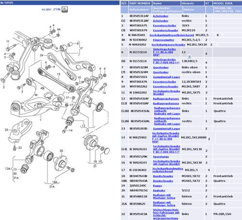Image resolution: width=242 pixels, height=220 pixels.
Task: Open Radlagergehaeuse link for 8E0505432AF
Action: tap(166, 103)
